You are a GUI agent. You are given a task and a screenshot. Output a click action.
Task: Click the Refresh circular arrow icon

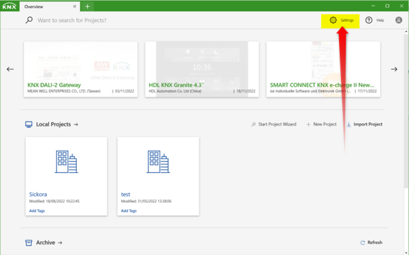[x=363, y=243]
